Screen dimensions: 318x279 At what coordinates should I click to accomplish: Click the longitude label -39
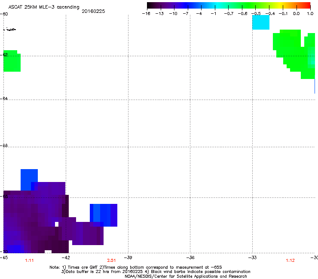(128, 258)
